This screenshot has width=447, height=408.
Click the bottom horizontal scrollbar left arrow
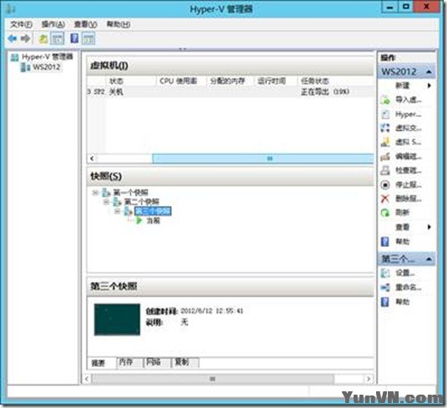coord(87,379)
